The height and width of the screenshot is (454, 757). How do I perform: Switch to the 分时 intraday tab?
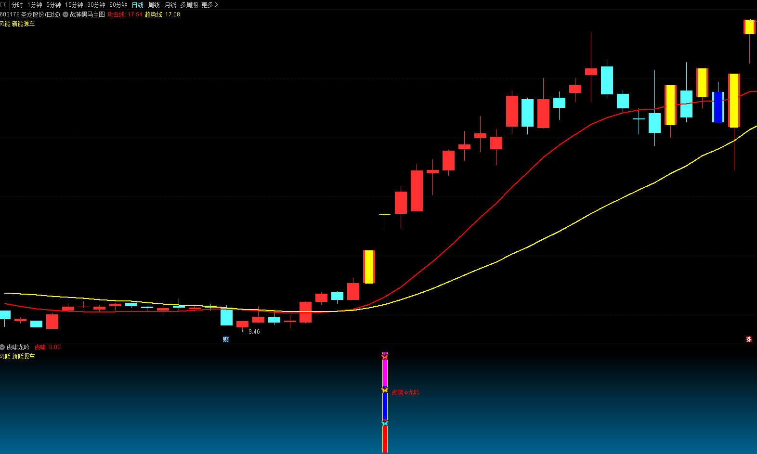tap(17, 5)
